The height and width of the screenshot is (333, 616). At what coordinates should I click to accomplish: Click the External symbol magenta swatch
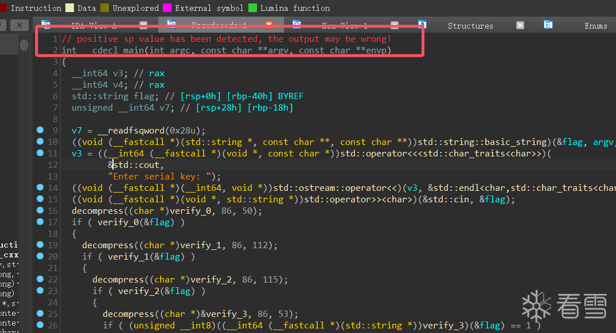167,8
